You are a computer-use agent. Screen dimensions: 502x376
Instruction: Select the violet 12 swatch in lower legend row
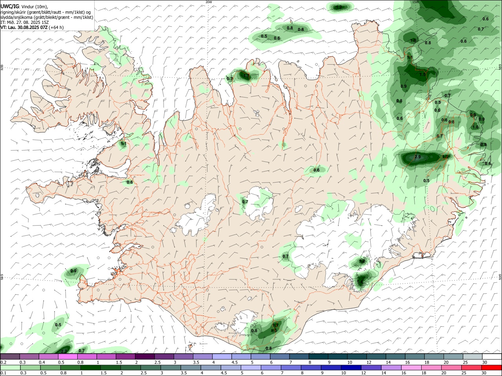click(x=371, y=367)
